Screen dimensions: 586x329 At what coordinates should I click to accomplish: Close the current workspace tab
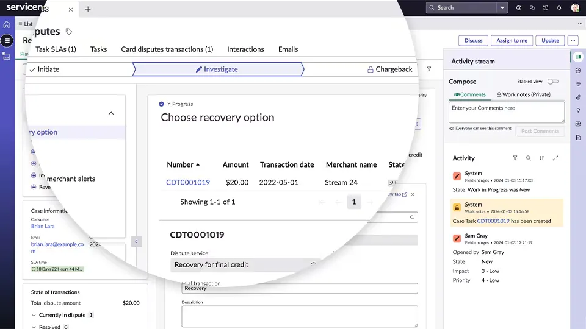click(x=71, y=10)
